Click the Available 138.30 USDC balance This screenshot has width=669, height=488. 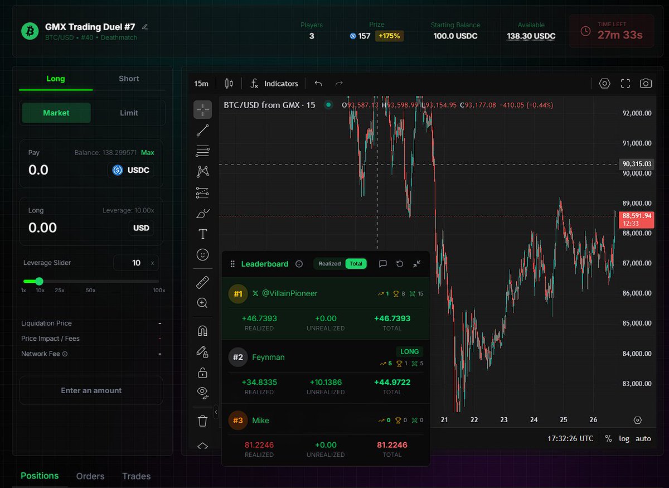click(531, 36)
